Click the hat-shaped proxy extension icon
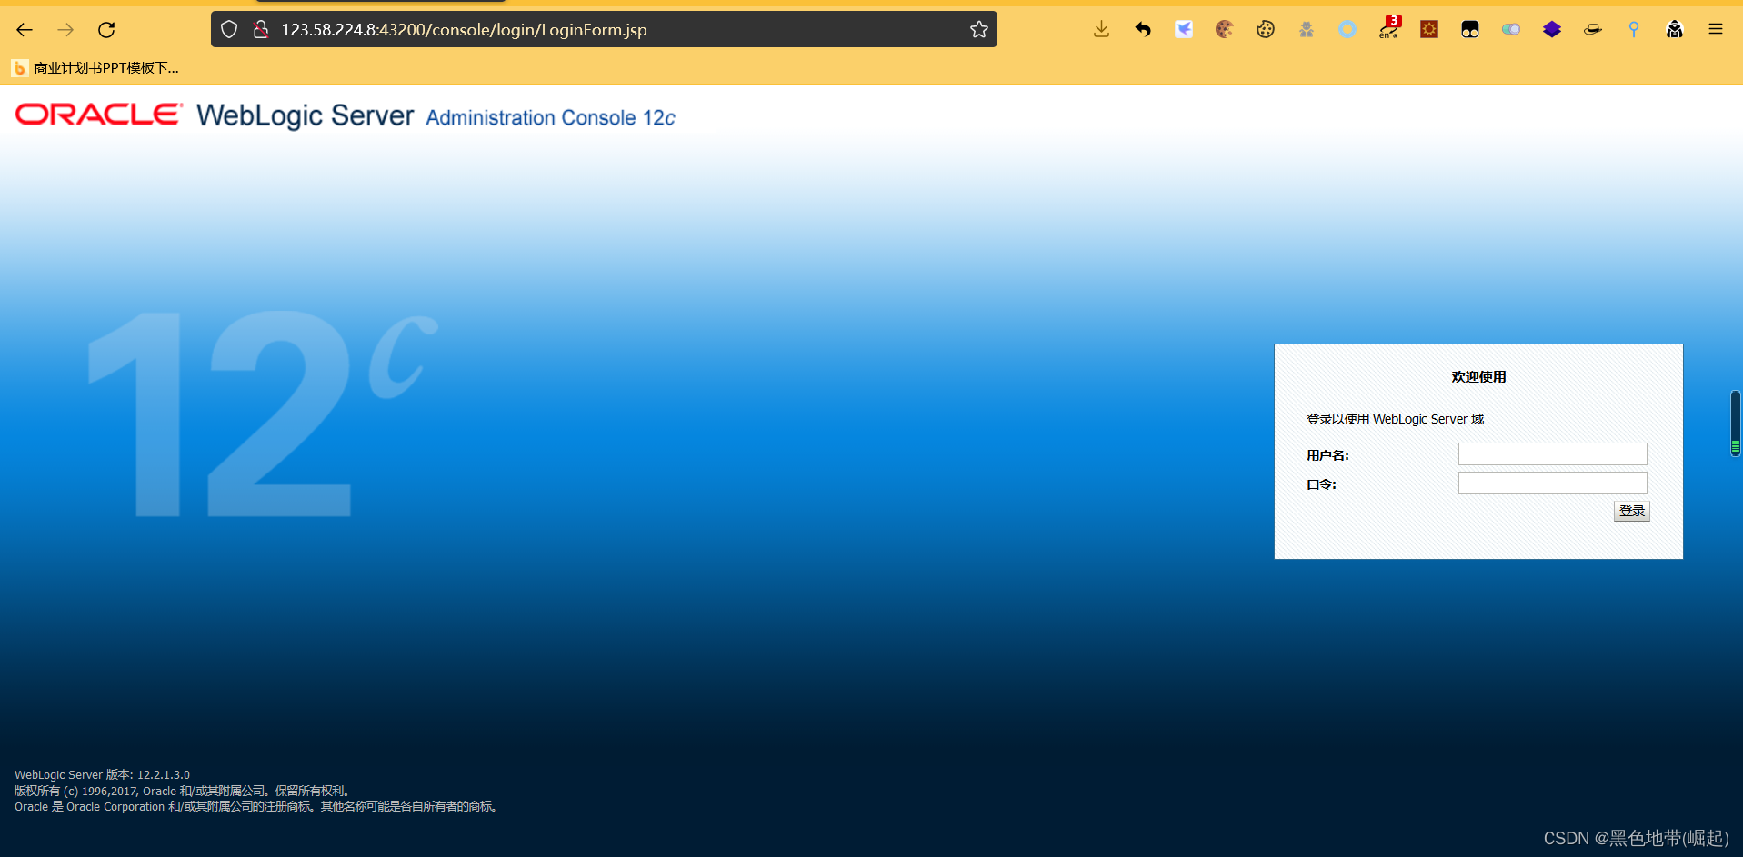Viewport: 1743px width, 857px height. (1592, 29)
